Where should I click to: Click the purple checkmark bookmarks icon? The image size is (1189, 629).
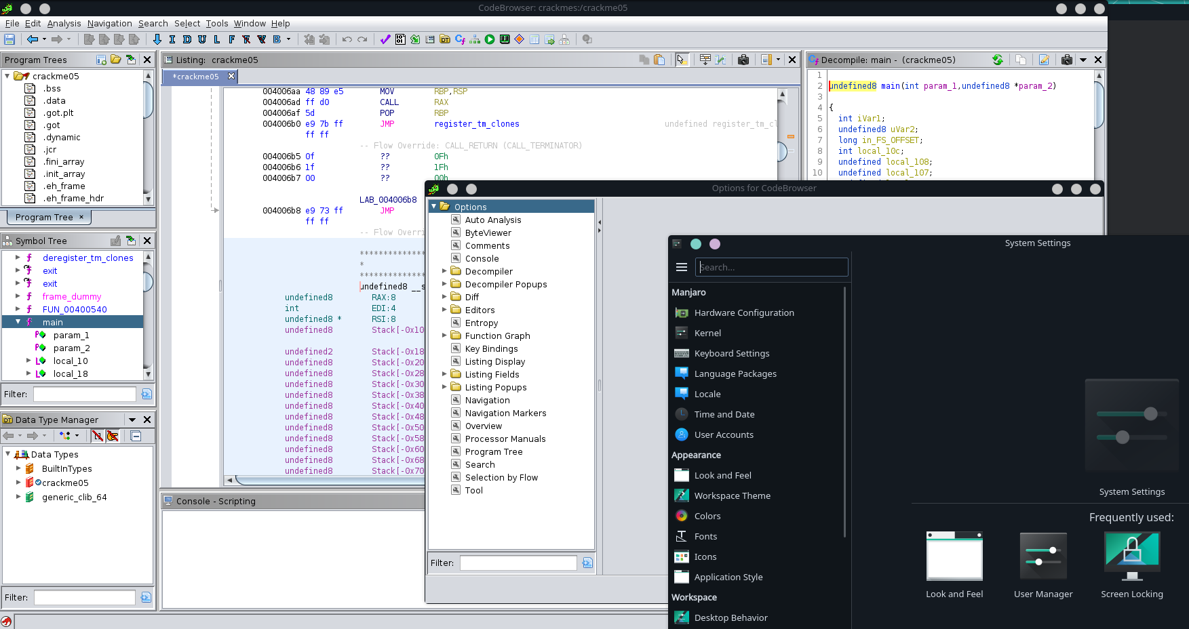(385, 39)
